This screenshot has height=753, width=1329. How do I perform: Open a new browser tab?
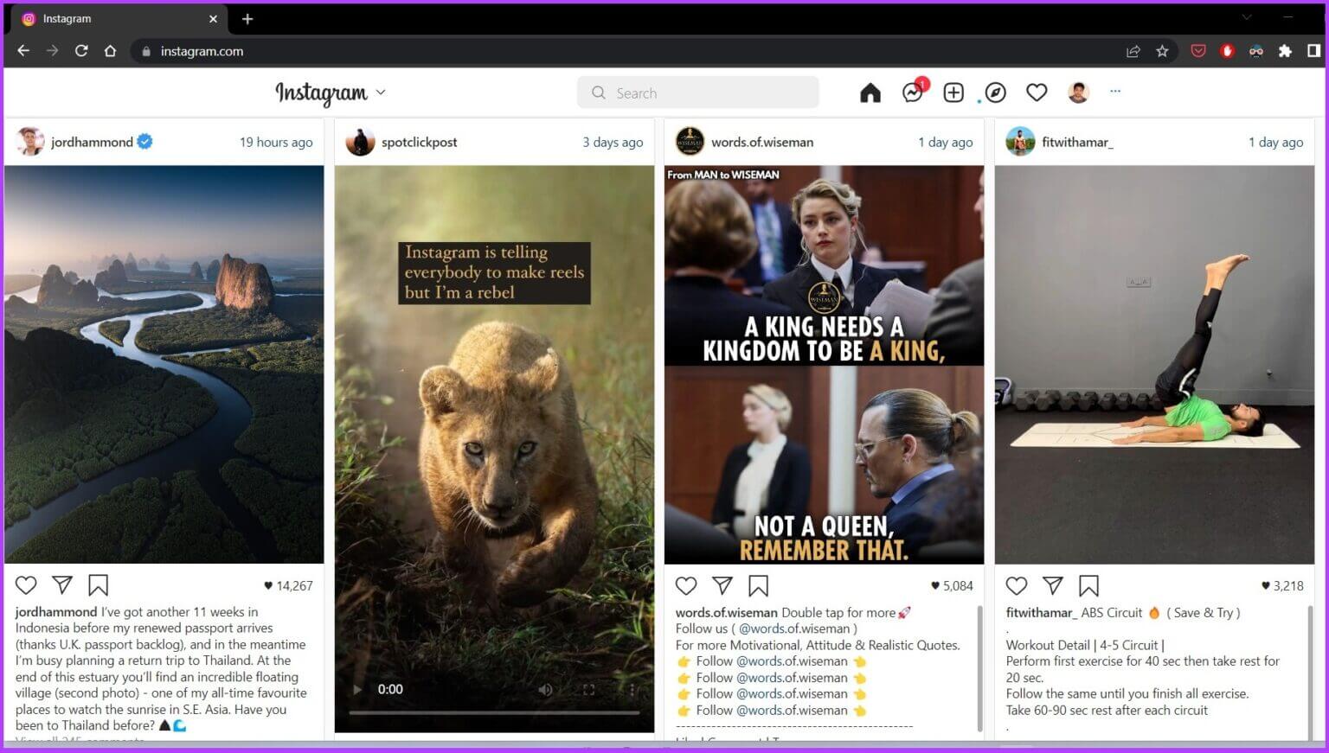pyautogui.click(x=247, y=18)
